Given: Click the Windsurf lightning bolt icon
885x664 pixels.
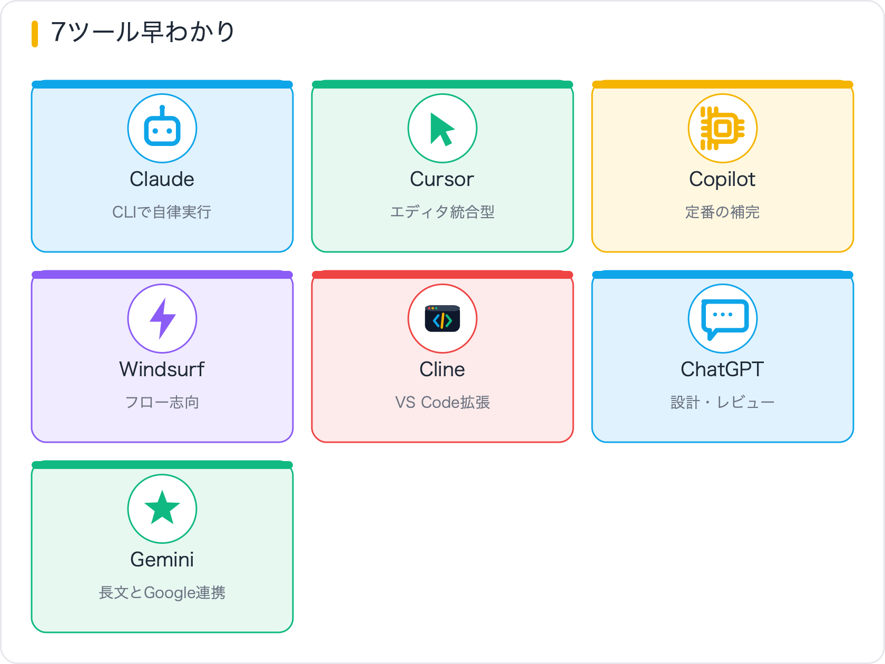Looking at the screenshot, I should click(x=162, y=318).
